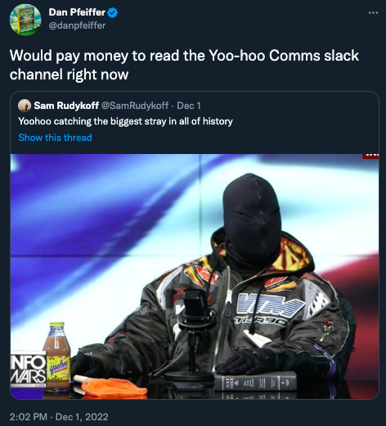Image resolution: width=386 pixels, height=426 pixels.
Task: Click the Infowars logo in the image
Action: (x=28, y=369)
